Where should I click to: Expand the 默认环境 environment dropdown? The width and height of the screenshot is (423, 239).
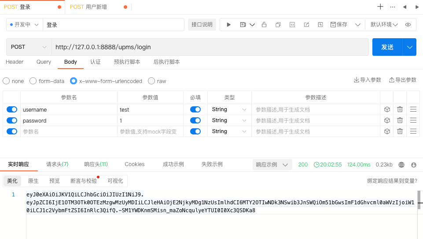384,25
